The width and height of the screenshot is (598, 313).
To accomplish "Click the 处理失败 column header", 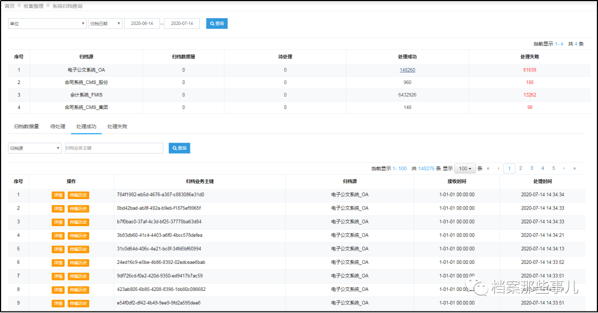I will [530, 57].
